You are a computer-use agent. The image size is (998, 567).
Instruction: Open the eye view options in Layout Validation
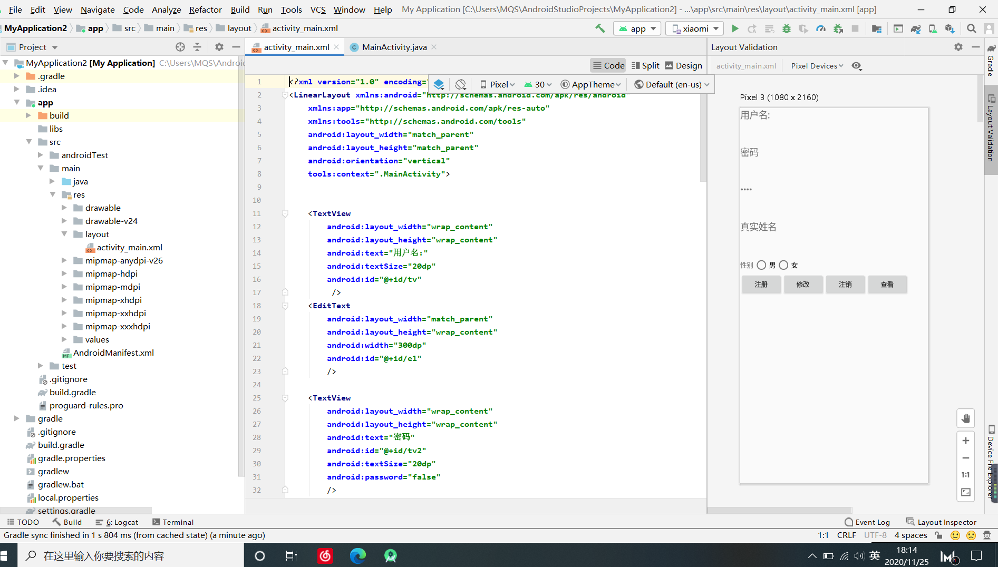pyautogui.click(x=857, y=66)
